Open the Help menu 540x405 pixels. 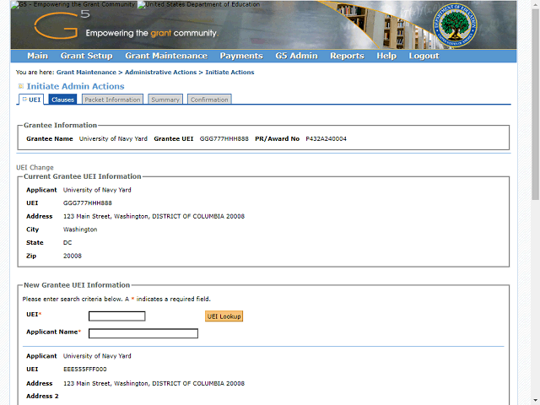click(386, 56)
